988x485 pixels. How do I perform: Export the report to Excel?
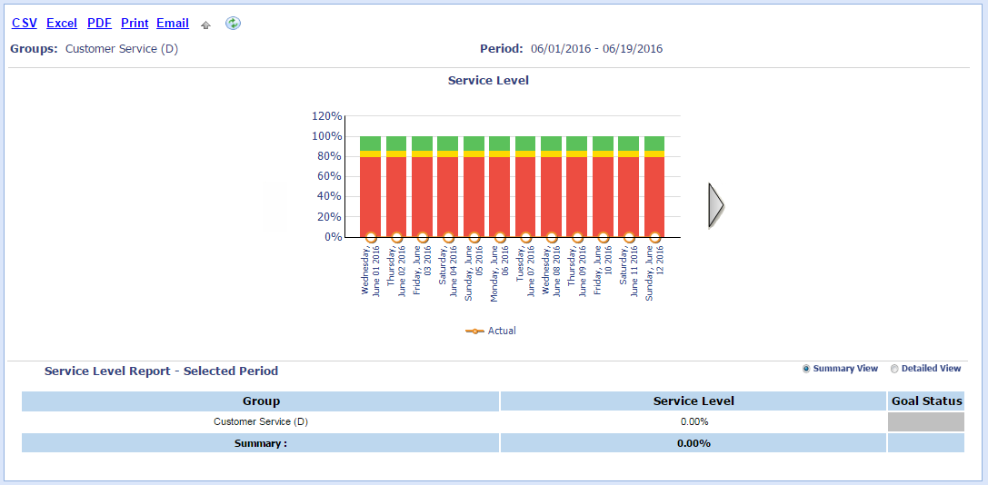pyautogui.click(x=62, y=24)
